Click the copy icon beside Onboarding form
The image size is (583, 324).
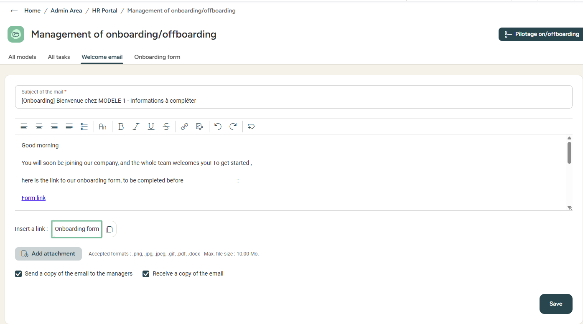click(x=109, y=229)
